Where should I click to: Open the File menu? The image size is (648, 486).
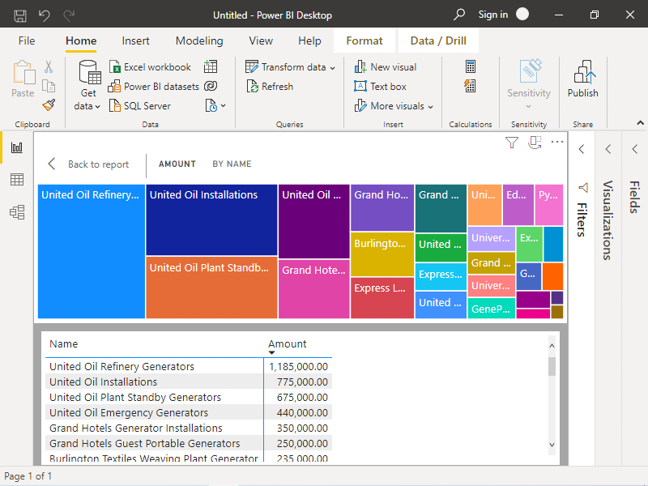tap(27, 41)
